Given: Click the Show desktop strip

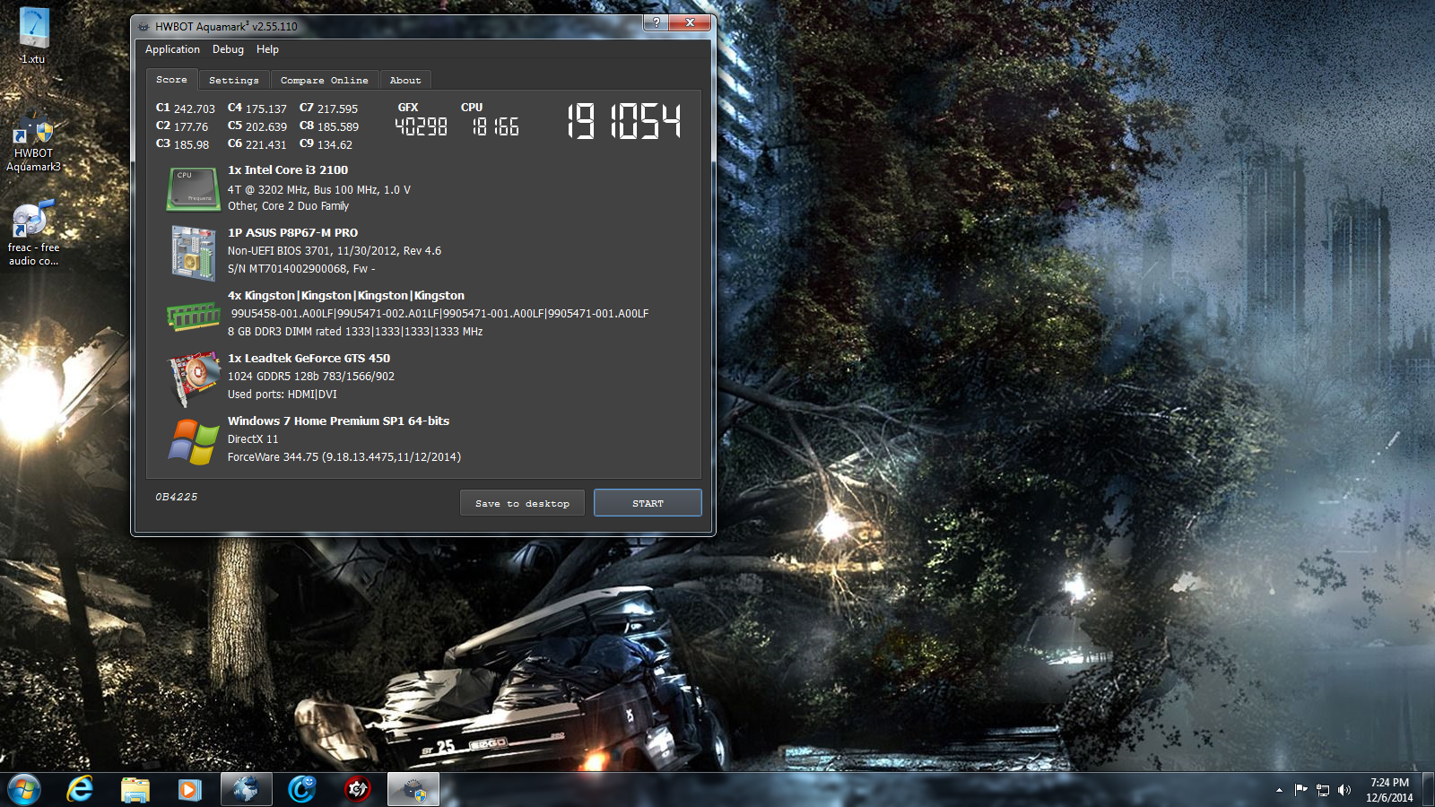Looking at the screenshot, I should 1428,790.
